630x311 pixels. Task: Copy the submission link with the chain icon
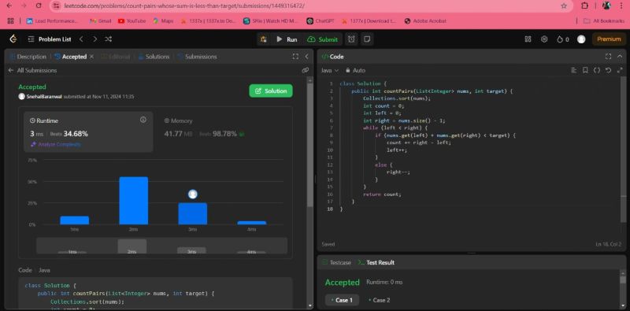click(x=306, y=70)
